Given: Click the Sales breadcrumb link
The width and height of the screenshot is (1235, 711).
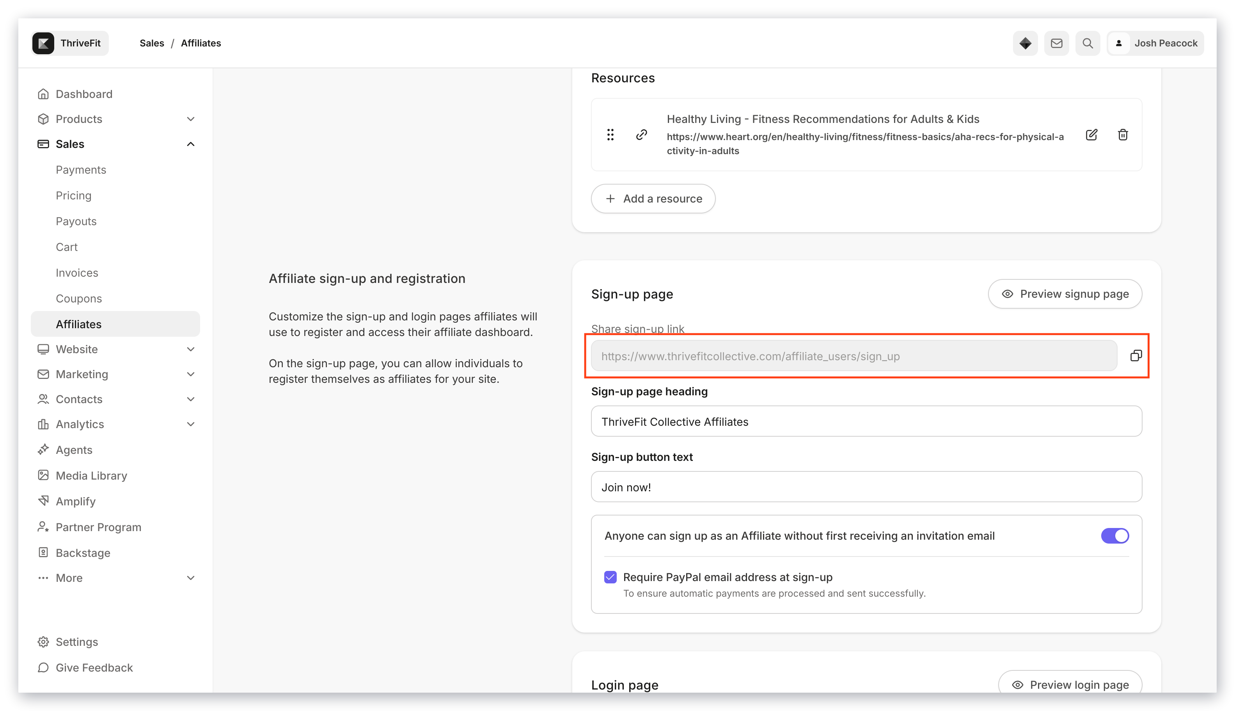Looking at the screenshot, I should point(152,43).
